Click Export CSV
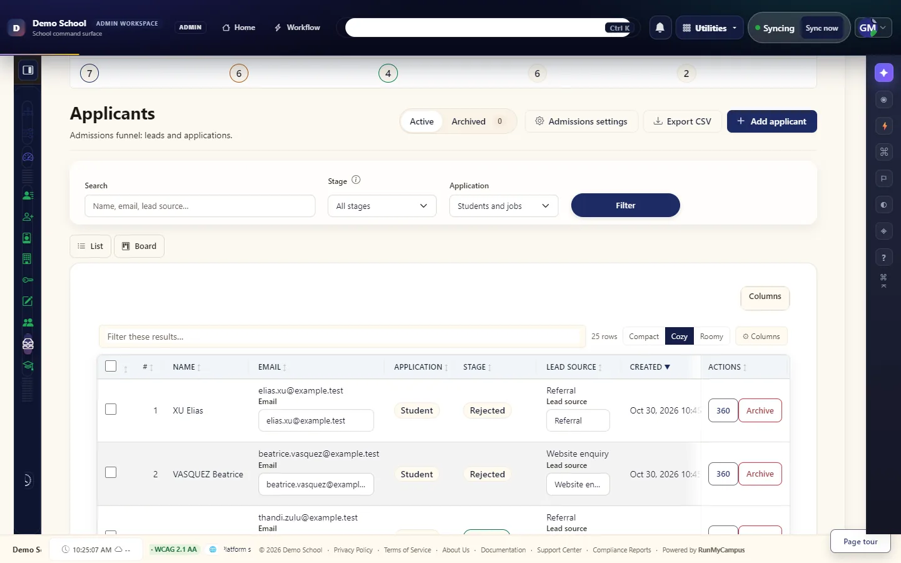The height and width of the screenshot is (563, 901). 682,121
